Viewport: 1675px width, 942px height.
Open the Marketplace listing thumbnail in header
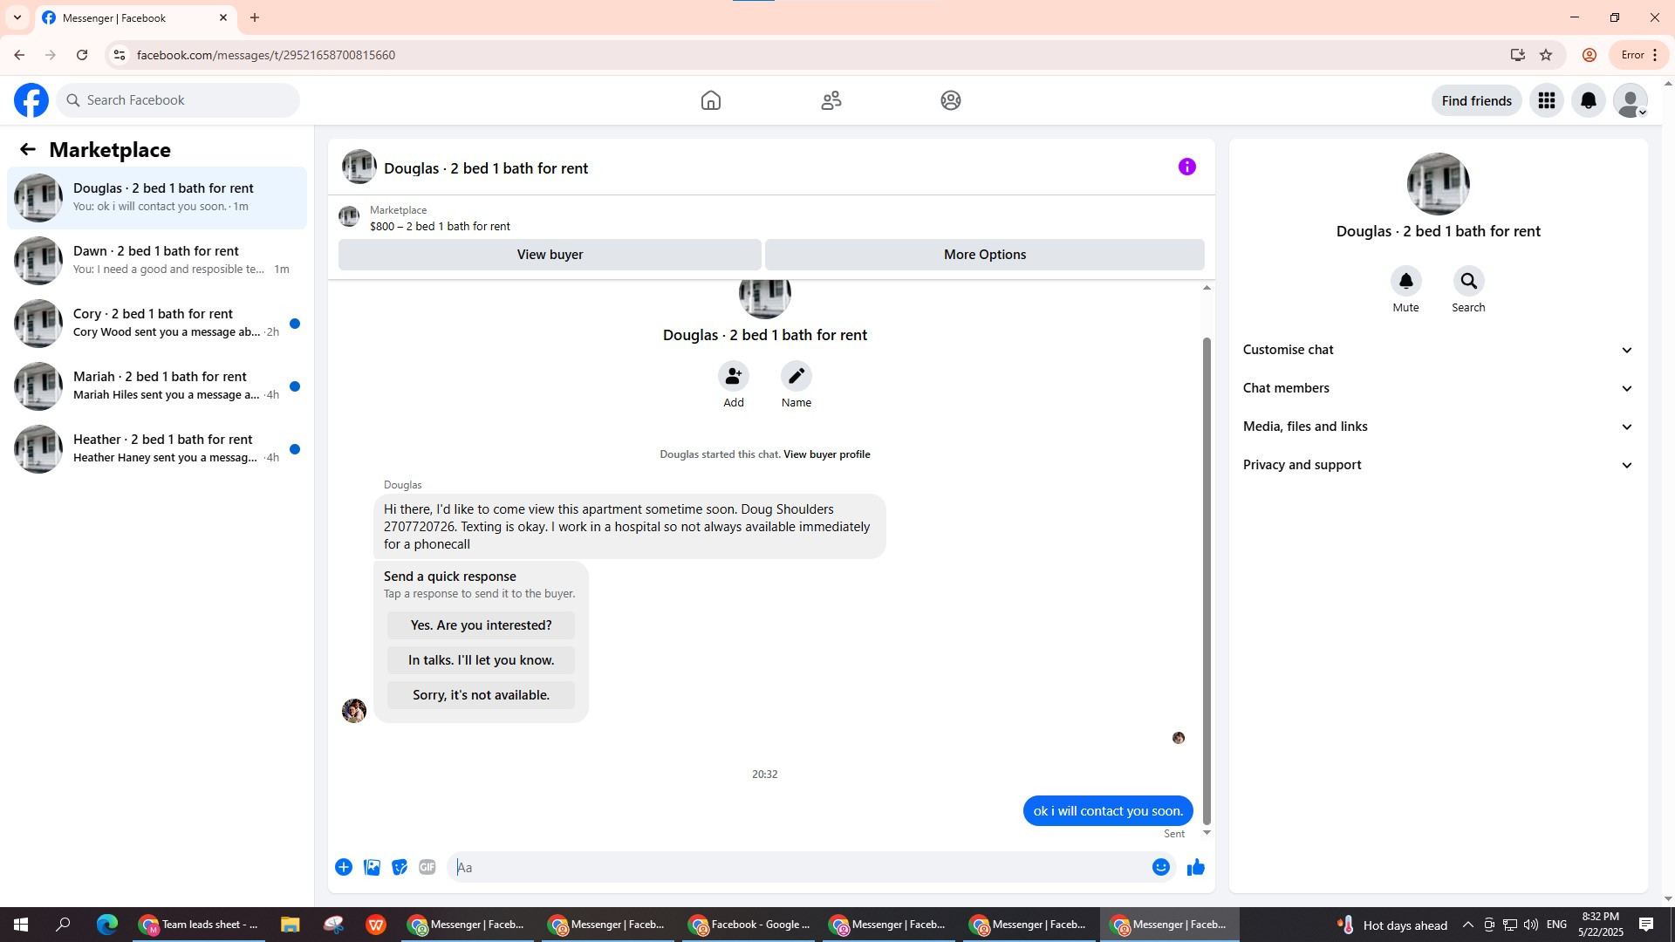[349, 216]
